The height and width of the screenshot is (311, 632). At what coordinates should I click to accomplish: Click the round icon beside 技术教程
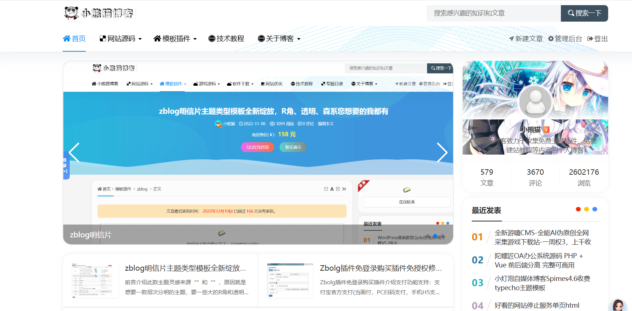click(x=212, y=38)
